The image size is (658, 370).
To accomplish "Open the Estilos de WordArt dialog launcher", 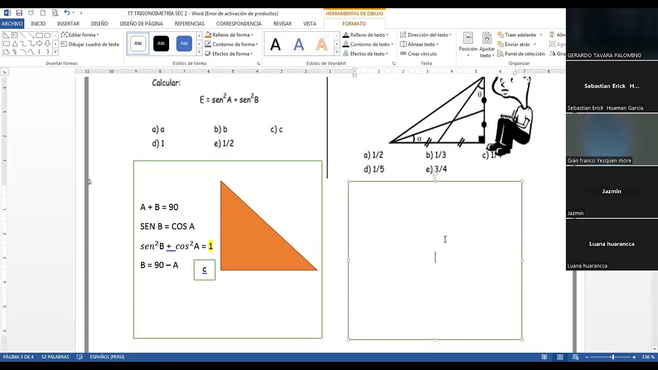I will (x=394, y=64).
